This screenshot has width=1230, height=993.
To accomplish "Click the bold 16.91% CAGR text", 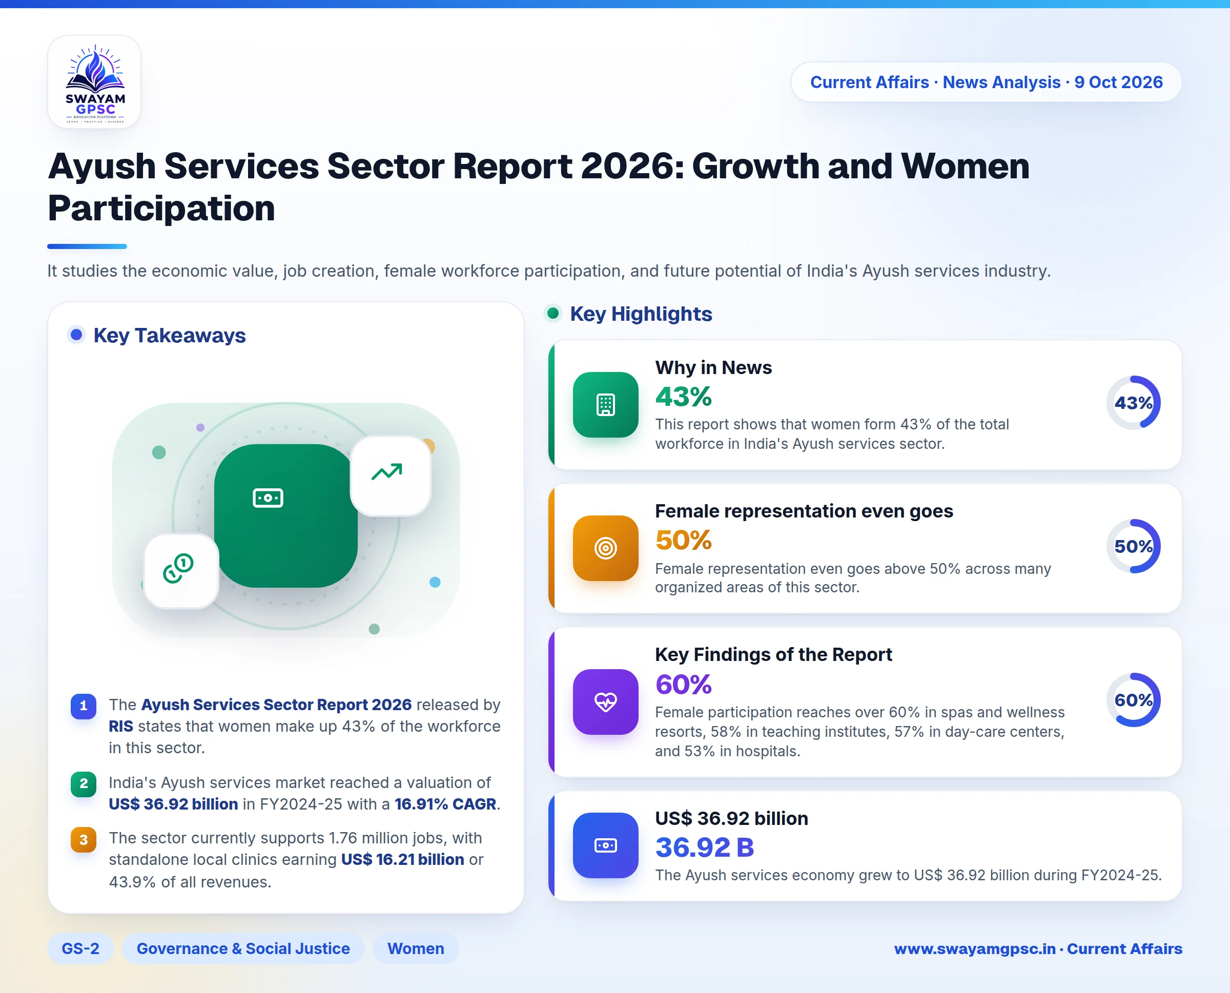I will 445,803.
